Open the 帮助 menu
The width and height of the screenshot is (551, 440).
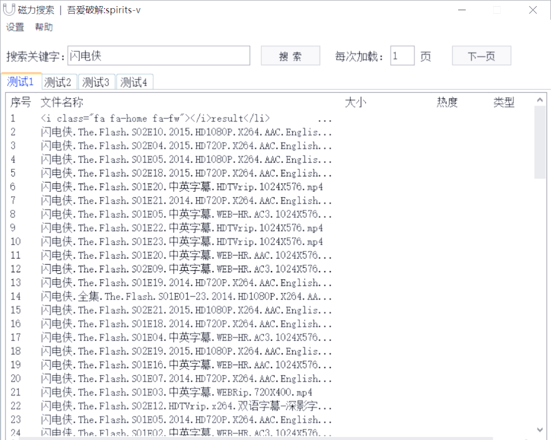coord(44,28)
